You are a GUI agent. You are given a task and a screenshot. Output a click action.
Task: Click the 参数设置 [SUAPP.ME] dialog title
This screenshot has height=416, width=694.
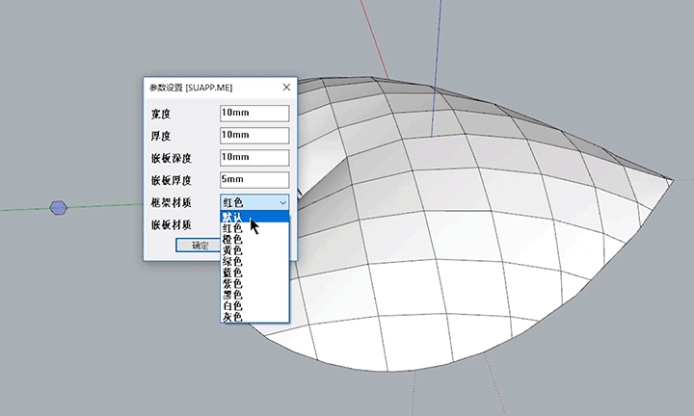click(191, 88)
